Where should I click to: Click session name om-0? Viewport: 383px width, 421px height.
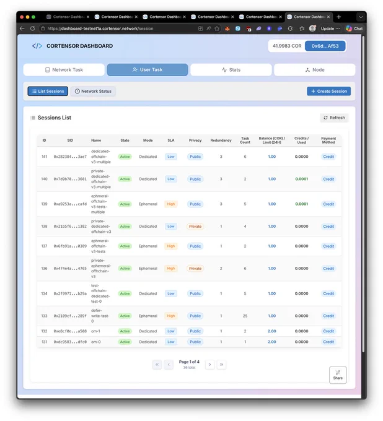pyautogui.click(x=95, y=342)
